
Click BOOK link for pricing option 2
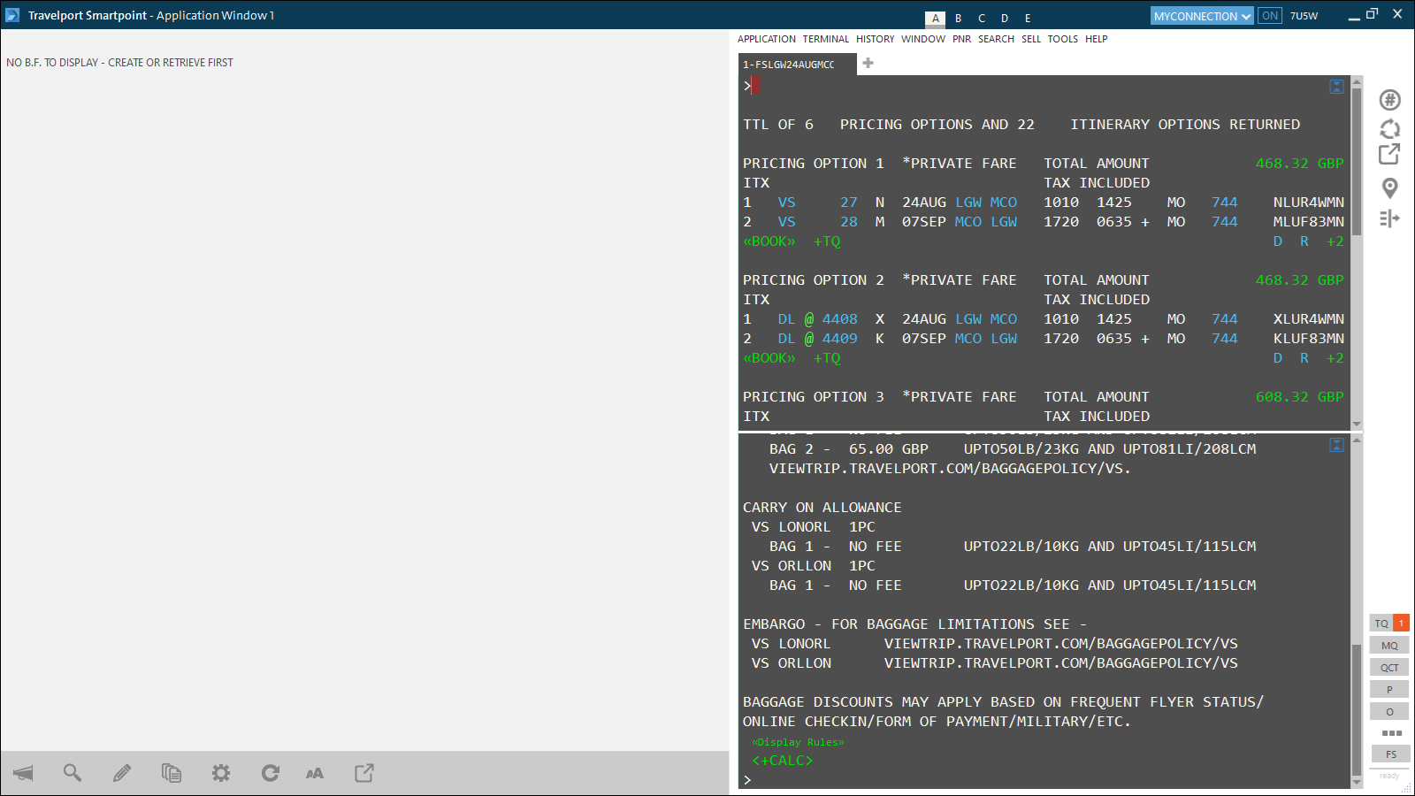[x=769, y=358]
